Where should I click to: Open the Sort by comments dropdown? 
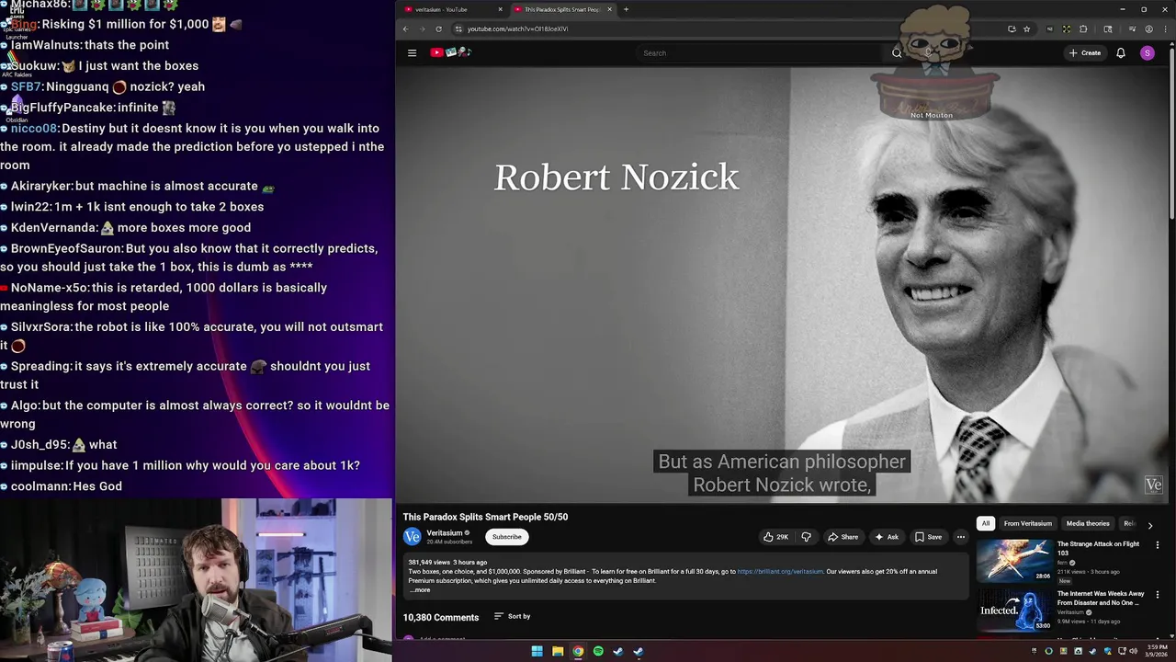[x=513, y=616]
